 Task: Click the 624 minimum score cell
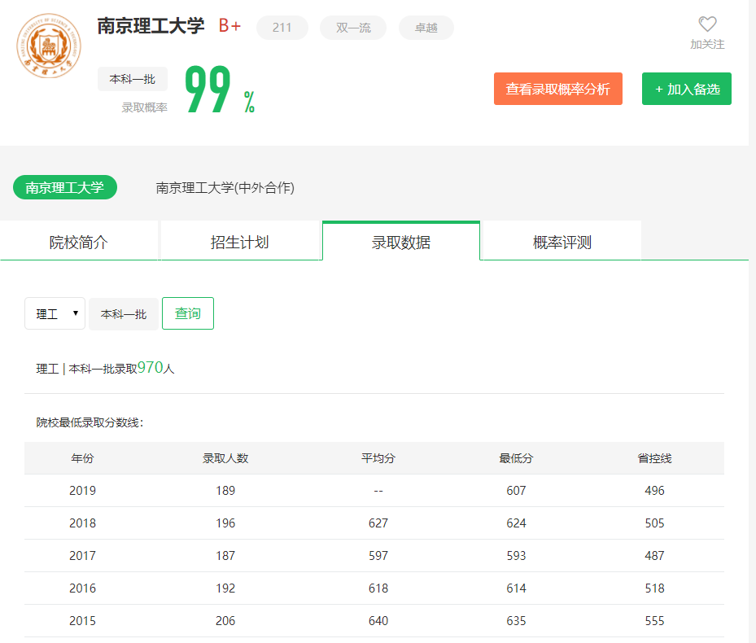point(517,523)
